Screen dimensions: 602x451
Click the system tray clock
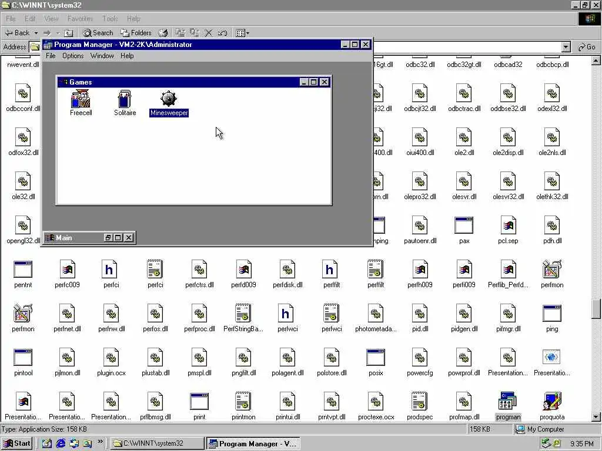pyautogui.click(x=581, y=444)
